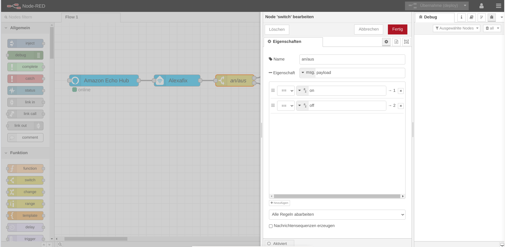Pick the status node in palette
This screenshot has width=505, height=247.
point(25,90)
